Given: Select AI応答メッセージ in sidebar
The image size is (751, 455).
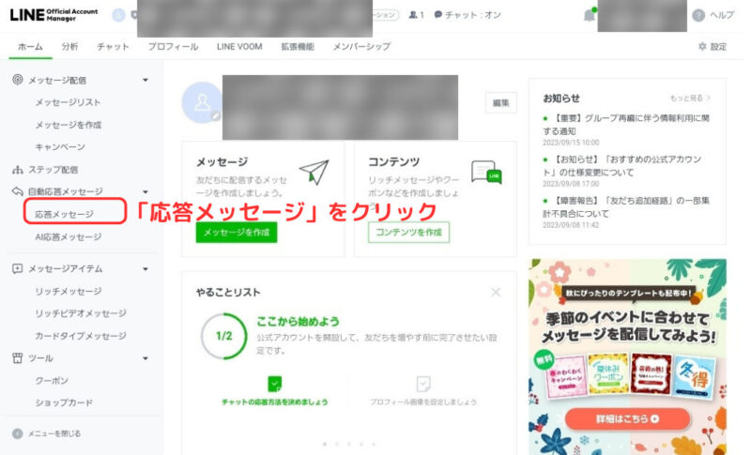Looking at the screenshot, I should coord(68,236).
